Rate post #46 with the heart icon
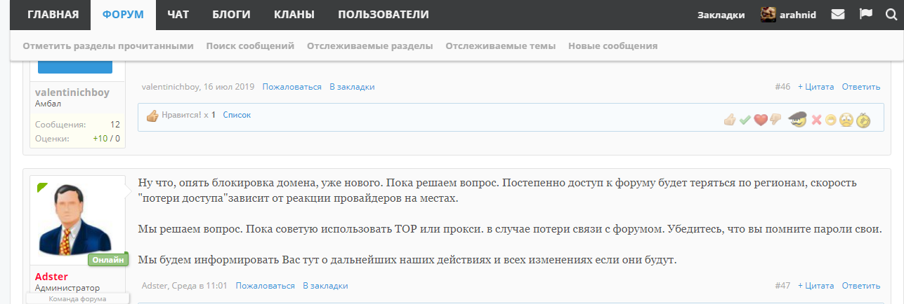The width and height of the screenshot is (904, 304). click(x=760, y=120)
